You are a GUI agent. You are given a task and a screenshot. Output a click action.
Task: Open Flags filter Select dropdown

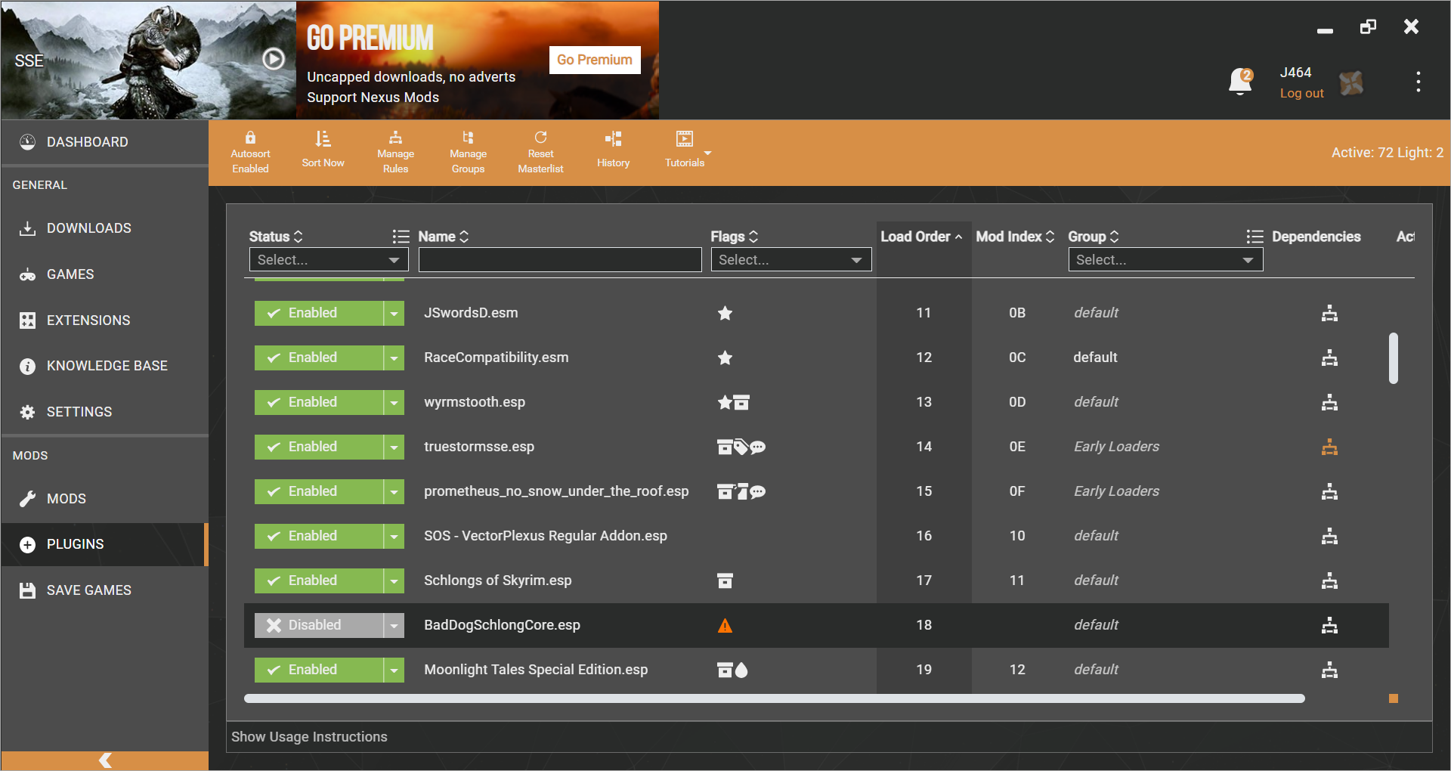(x=790, y=259)
